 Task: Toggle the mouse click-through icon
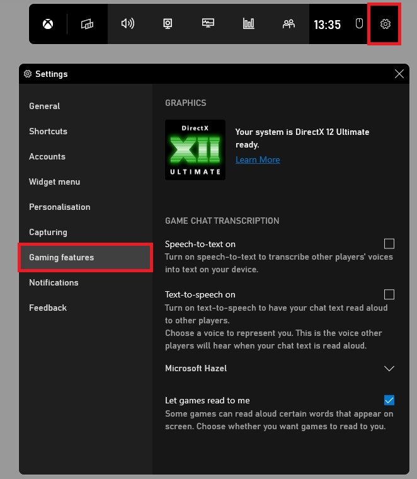(x=359, y=24)
